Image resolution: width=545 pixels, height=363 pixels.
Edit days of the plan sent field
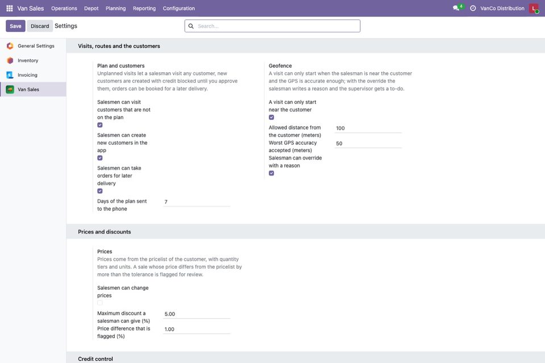coord(197,202)
